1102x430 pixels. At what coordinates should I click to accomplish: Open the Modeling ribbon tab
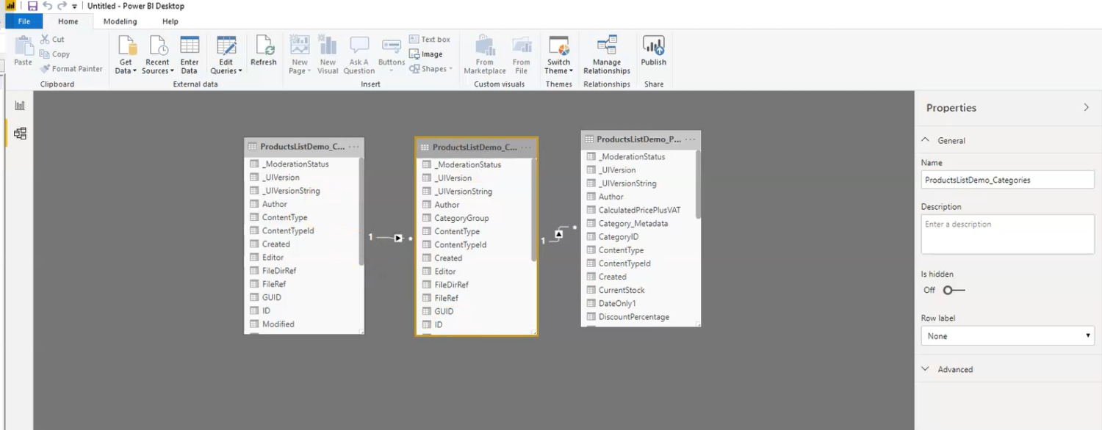click(120, 21)
